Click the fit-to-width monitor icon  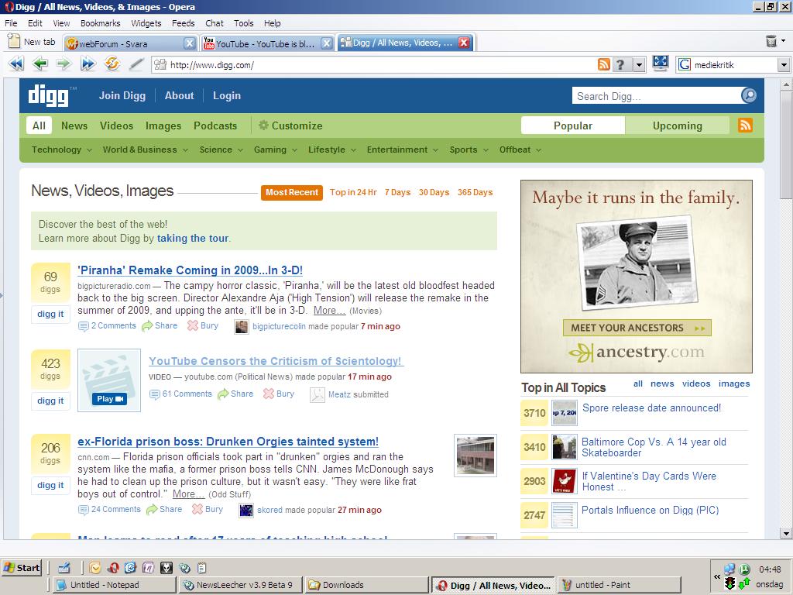(x=660, y=64)
